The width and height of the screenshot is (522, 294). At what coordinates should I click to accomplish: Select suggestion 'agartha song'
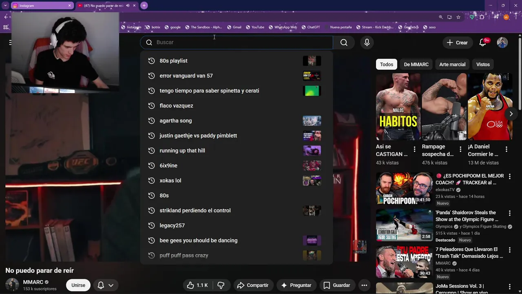coord(236,121)
